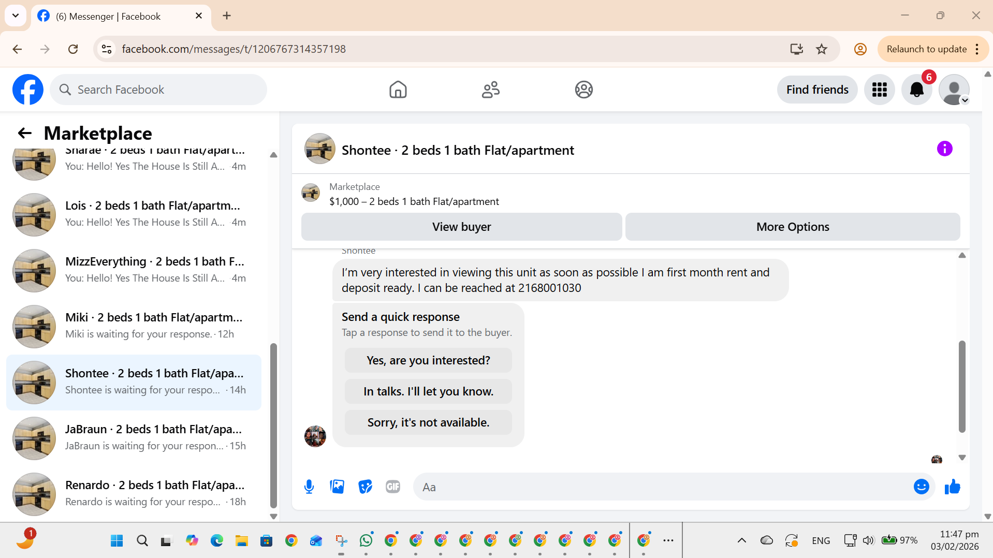Open Chrome three-dot menu

click(x=977, y=49)
